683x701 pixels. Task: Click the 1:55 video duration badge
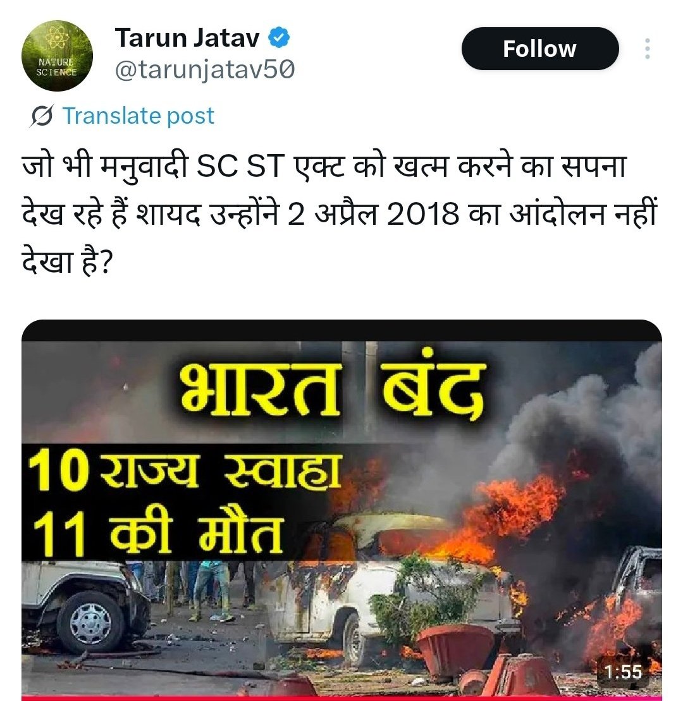point(623,671)
